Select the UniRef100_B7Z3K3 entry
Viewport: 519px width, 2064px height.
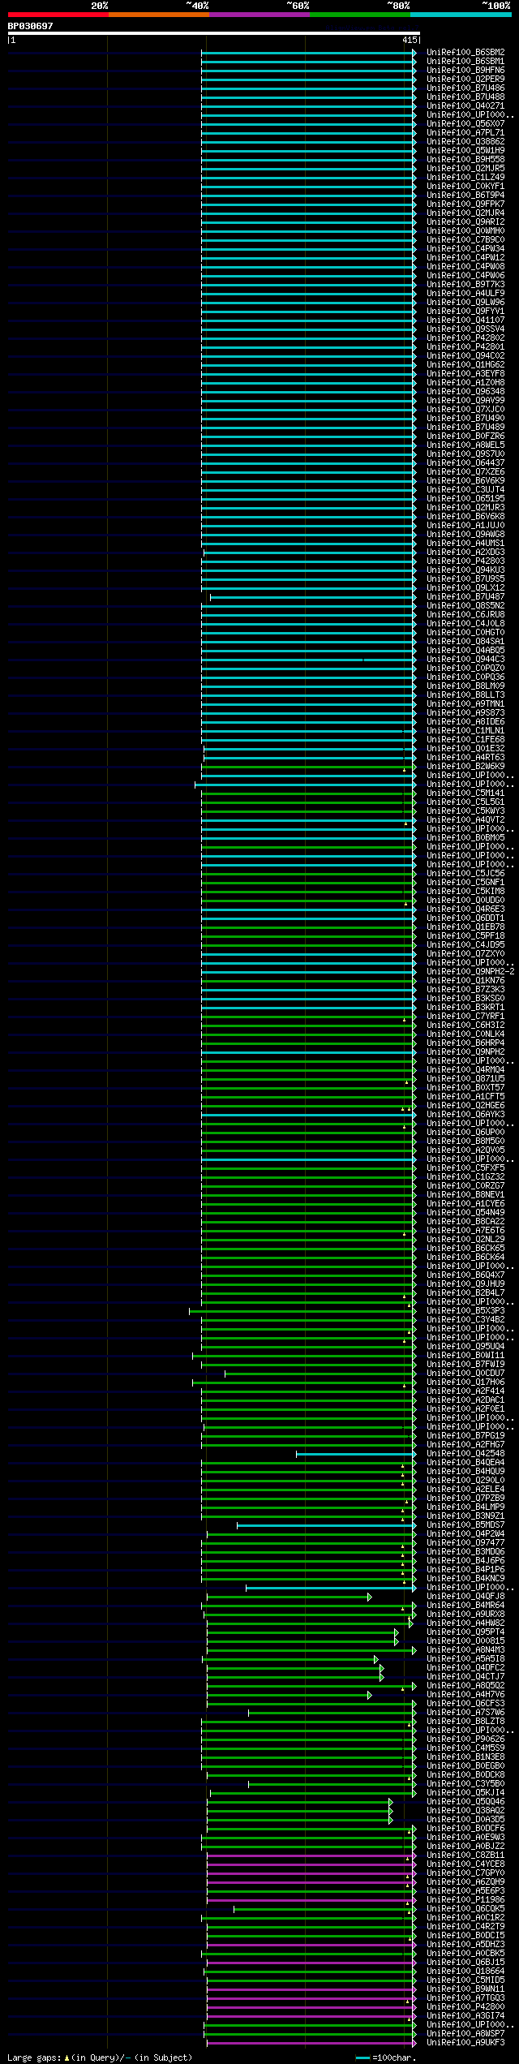(x=465, y=989)
